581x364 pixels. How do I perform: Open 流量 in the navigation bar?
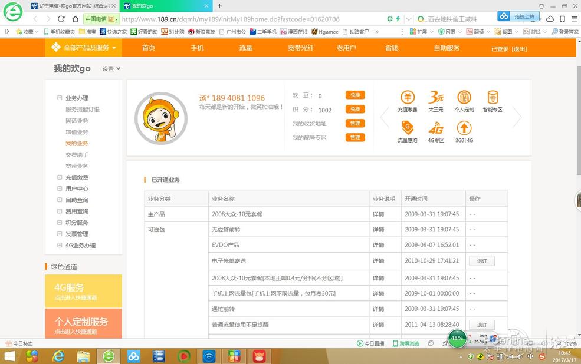click(245, 48)
